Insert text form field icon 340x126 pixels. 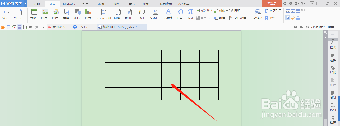click(288, 11)
